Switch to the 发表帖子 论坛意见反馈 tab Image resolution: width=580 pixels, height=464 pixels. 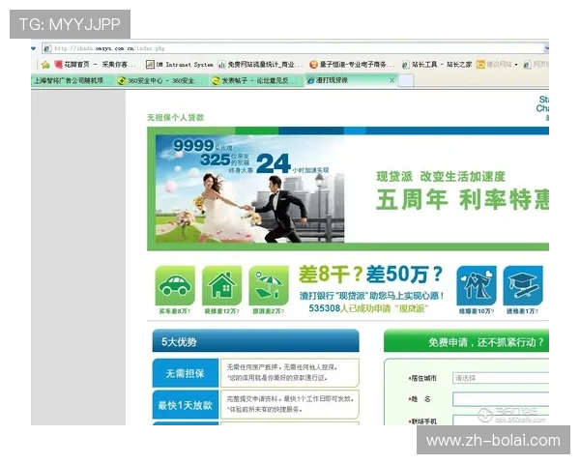pos(256,80)
